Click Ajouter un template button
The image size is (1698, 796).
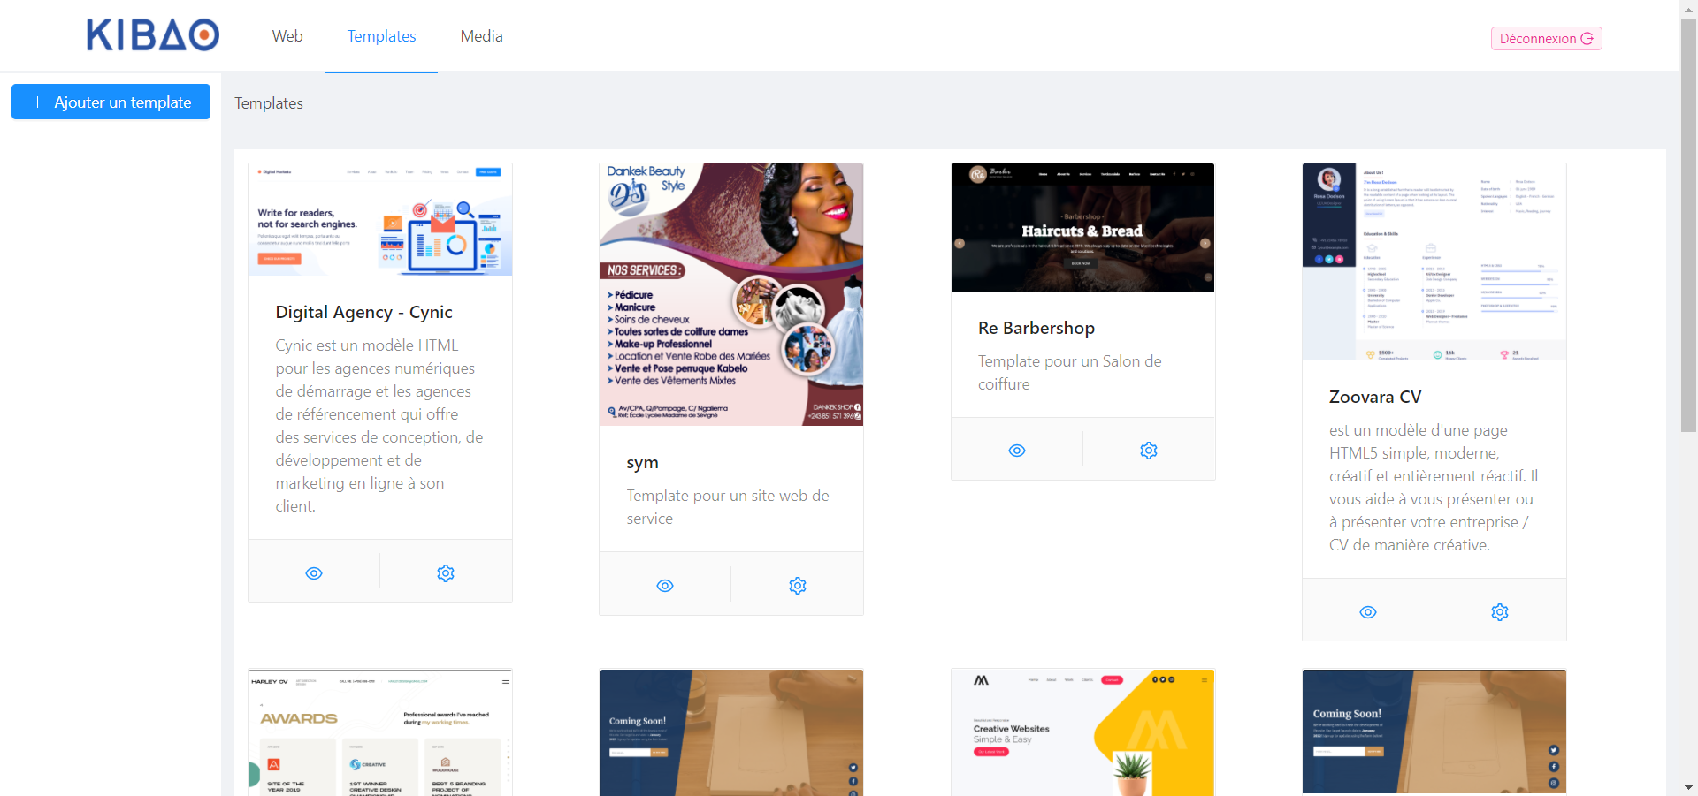click(x=111, y=102)
